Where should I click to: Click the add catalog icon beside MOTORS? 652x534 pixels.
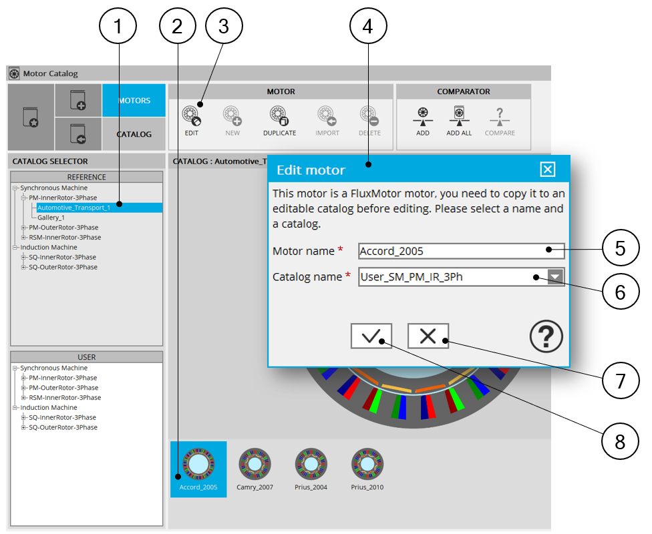(78, 100)
